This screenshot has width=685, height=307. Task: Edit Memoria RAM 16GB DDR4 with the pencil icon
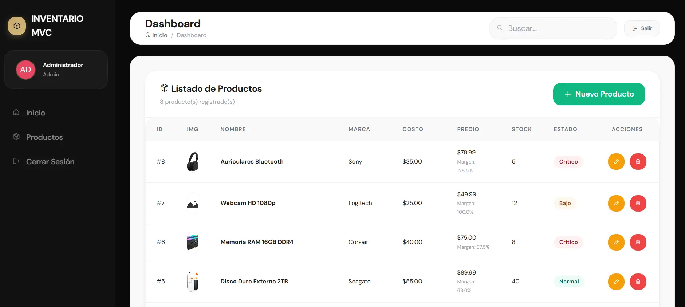point(616,242)
